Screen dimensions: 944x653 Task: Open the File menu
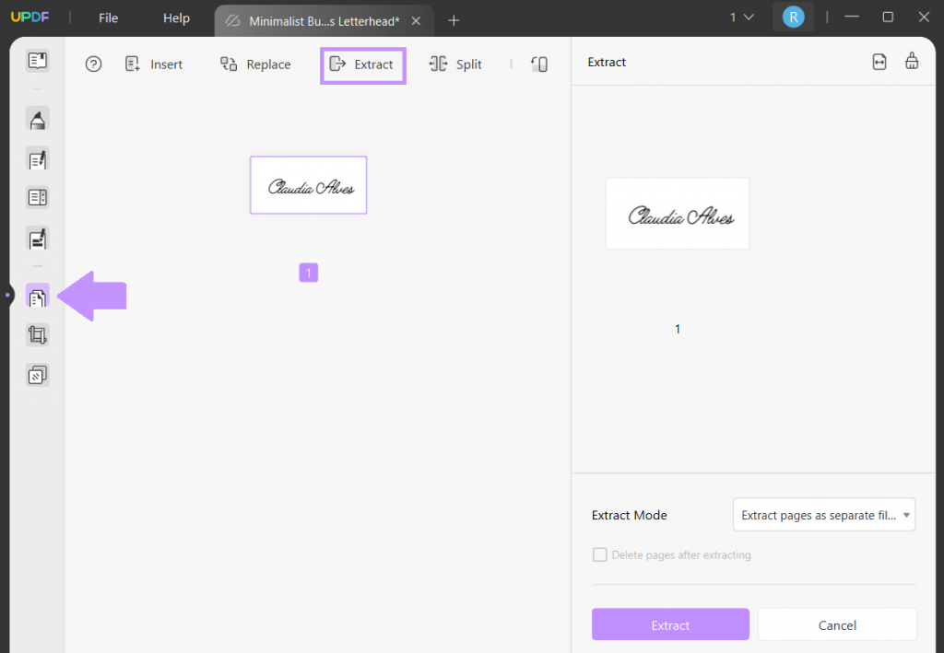pyautogui.click(x=108, y=17)
